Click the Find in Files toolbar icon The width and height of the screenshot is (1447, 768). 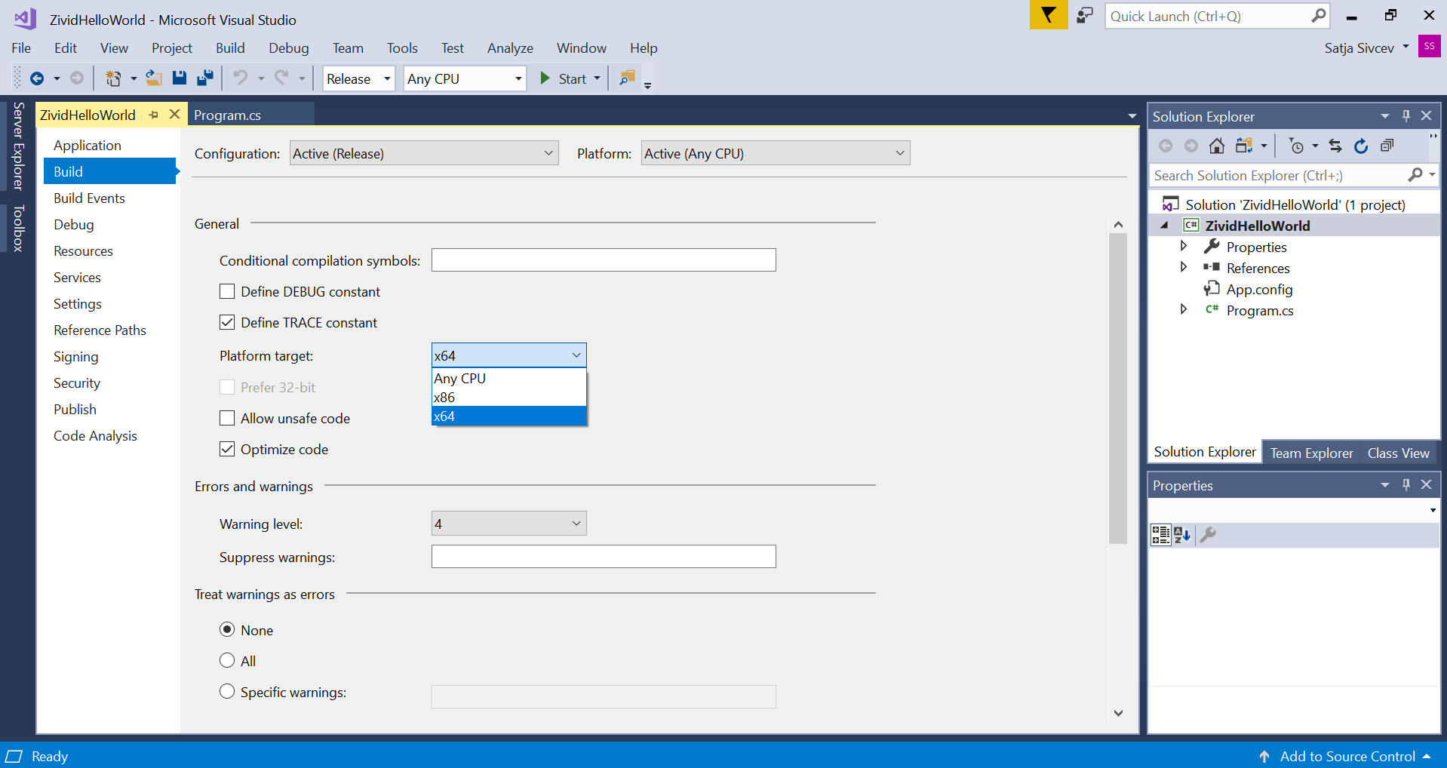[627, 78]
